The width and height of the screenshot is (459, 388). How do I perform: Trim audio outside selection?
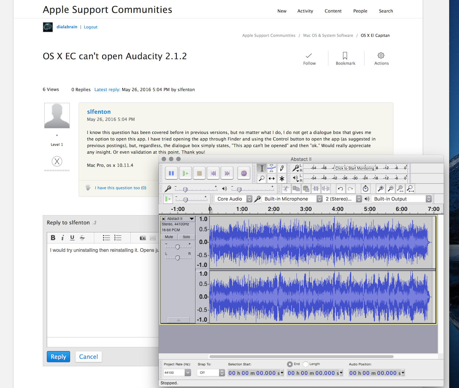click(316, 189)
